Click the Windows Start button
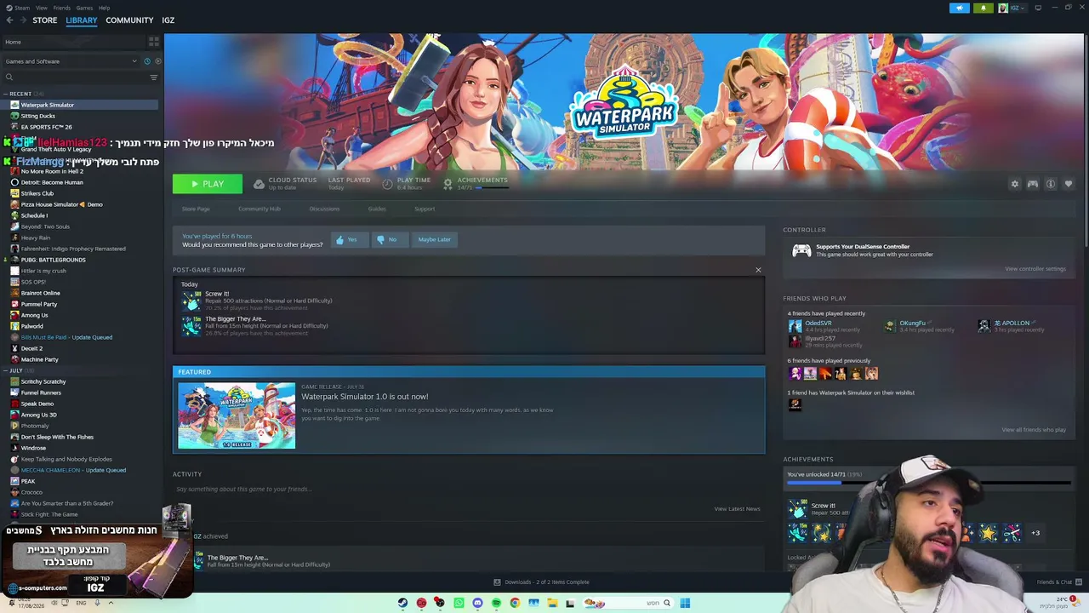Viewport: 1089px width, 613px height. click(685, 603)
